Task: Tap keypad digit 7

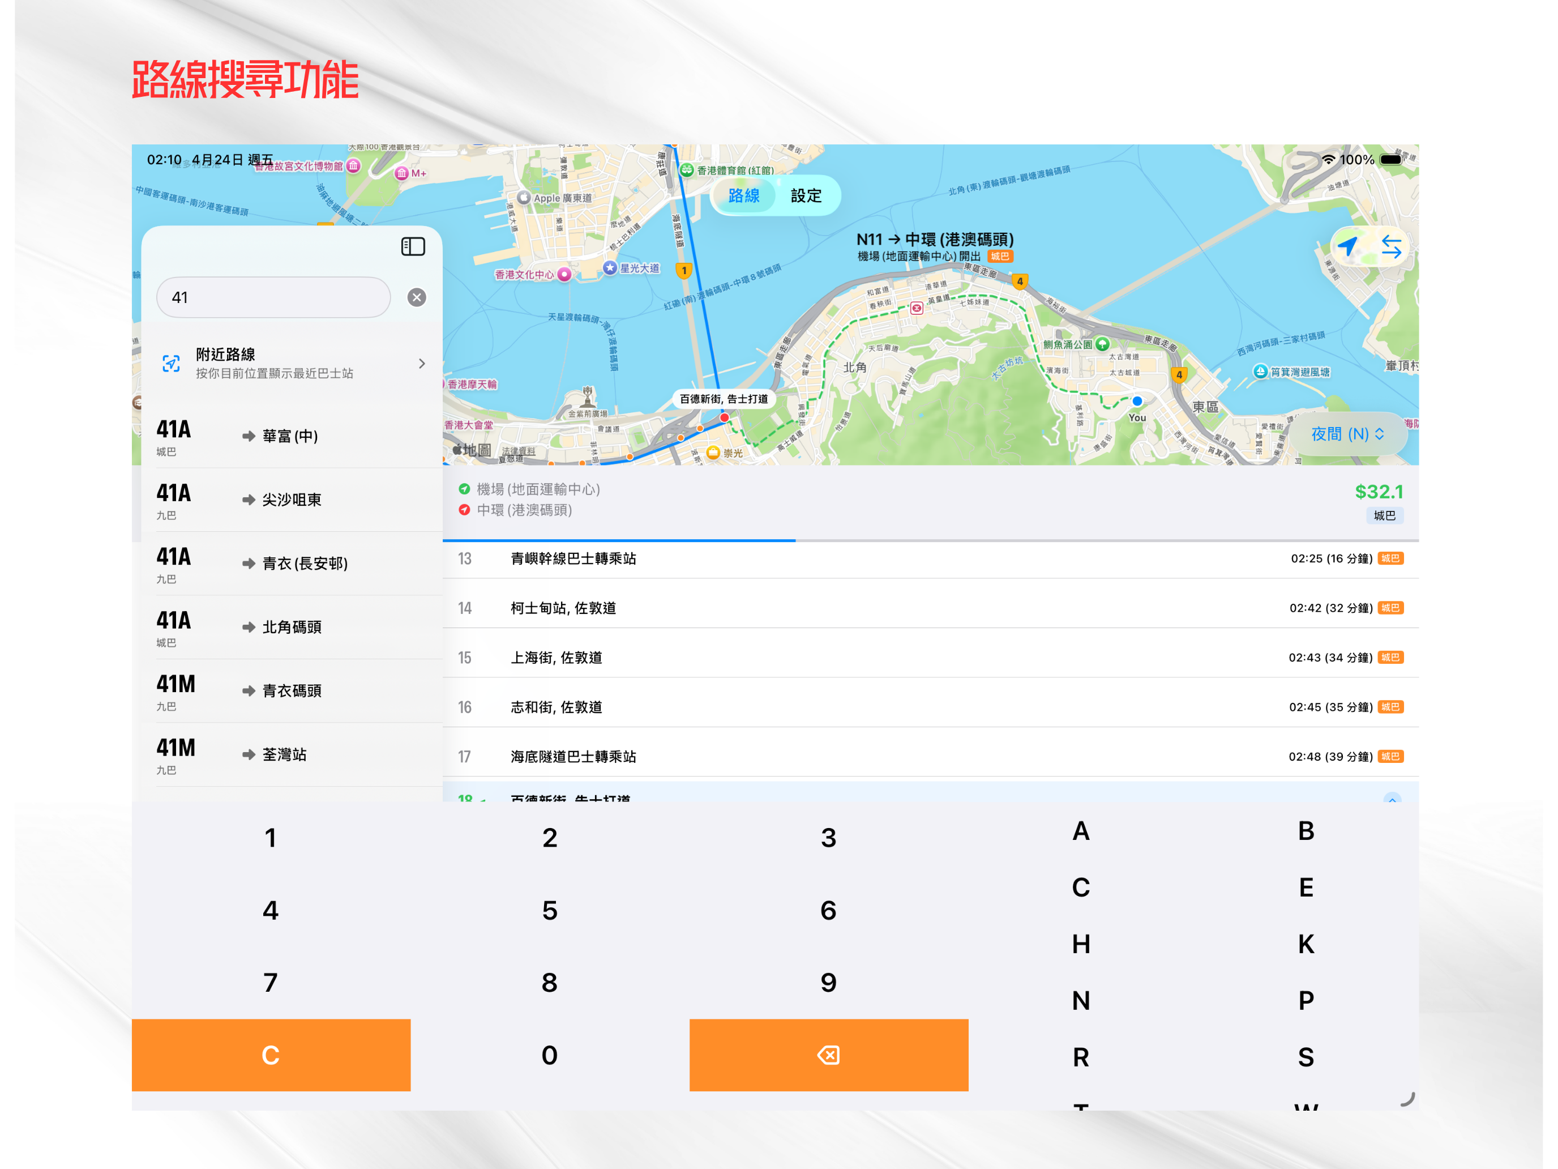Action: (271, 983)
